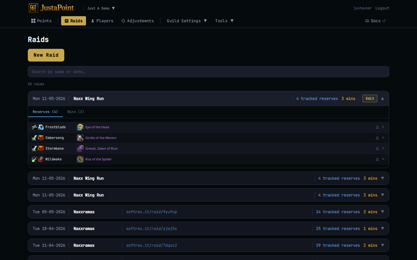This screenshot has width=417, height=260.
Task: Click "24 tracked reserves" on the 05-05-2026 raid
Action: (338, 212)
